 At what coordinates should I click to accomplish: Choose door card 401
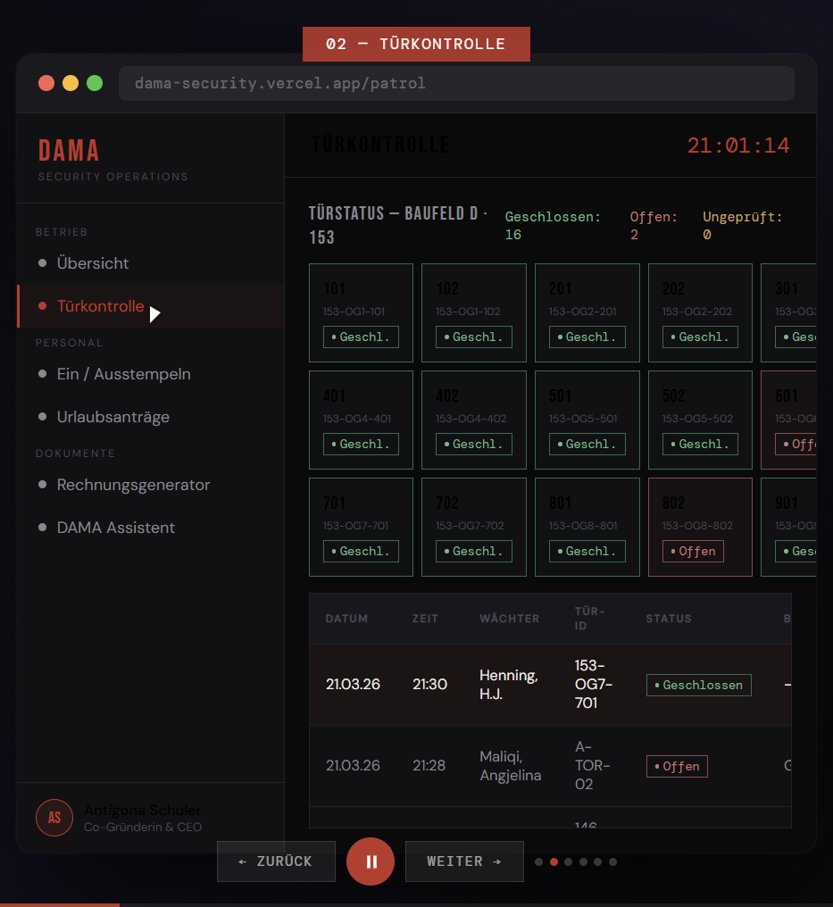pos(361,420)
